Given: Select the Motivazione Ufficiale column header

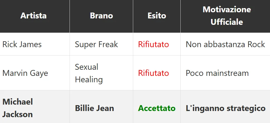Looking at the screenshot, I should point(226,16).
